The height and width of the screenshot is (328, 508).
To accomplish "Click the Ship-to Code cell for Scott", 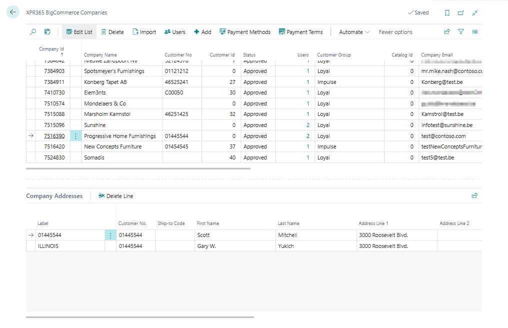I will (x=175, y=235).
